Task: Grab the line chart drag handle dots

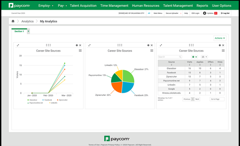Action: (48, 45)
